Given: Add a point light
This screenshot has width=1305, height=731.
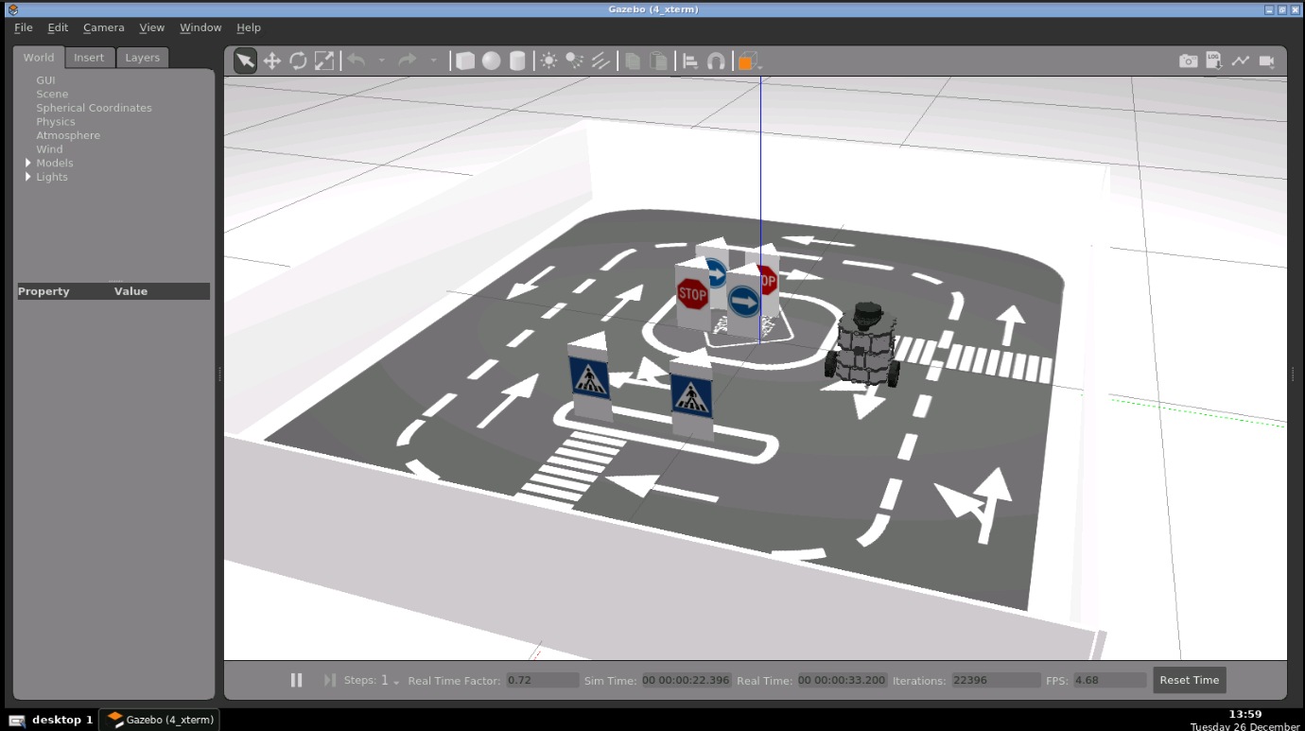Looking at the screenshot, I should (x=548, y=61).
